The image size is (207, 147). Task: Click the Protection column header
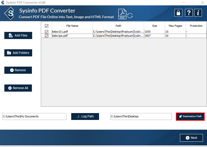click(196, 26)
